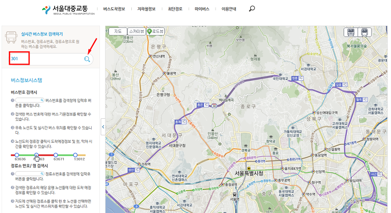The width and height of the screenshot is (391, 213).
Task: Click 서울역 train icon on map
Action: point(235,195)
